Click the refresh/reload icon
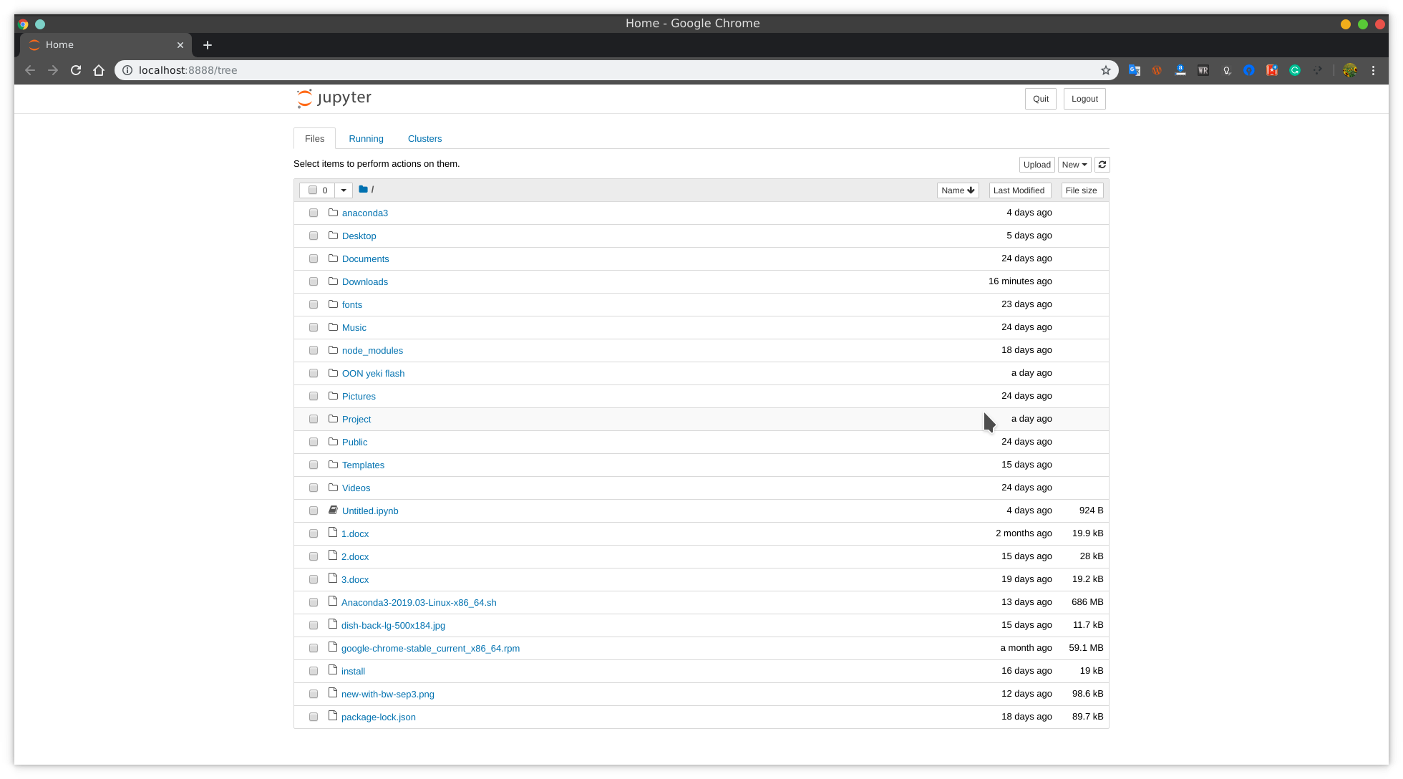Viewport: 1403px width, 779px height. 1102,164
